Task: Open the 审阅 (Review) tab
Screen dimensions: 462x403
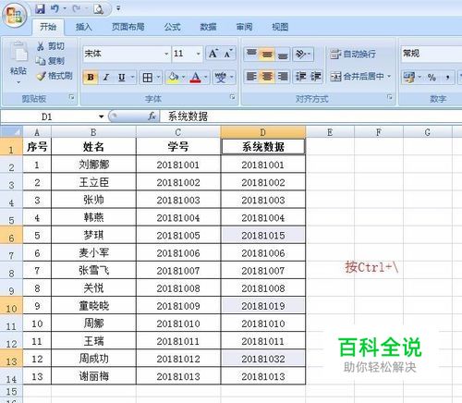Action: point(244,27)
